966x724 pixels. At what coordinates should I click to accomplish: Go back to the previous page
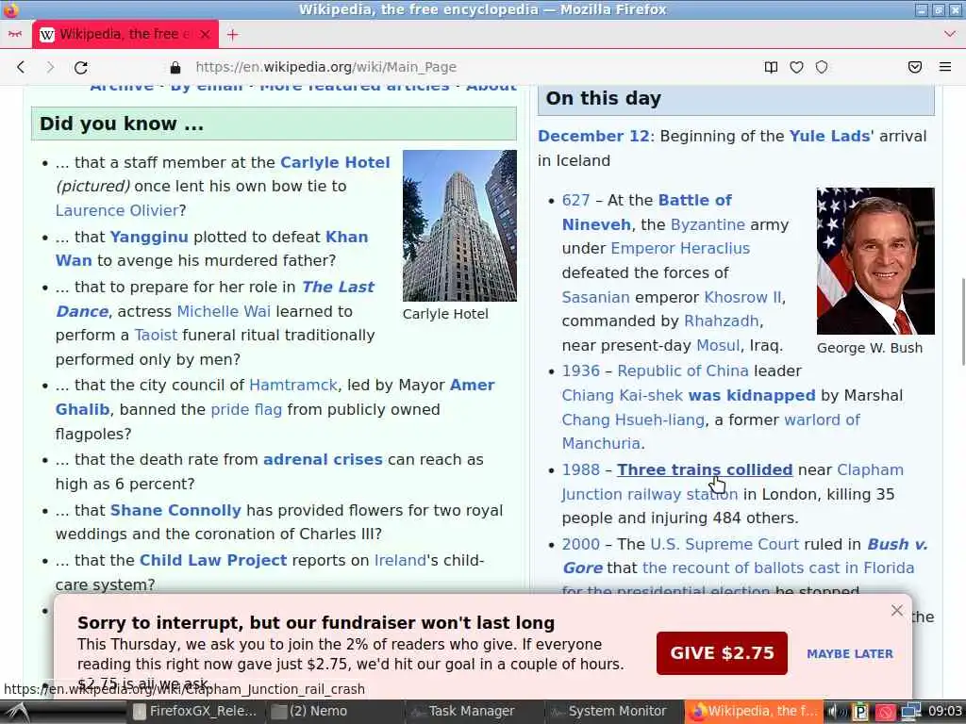[21, 67]
